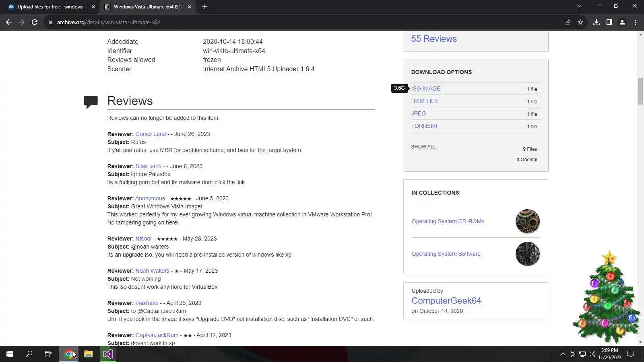Open Chrome three-dot menu
Screen dimensions: 644x362
coord(636,22)
